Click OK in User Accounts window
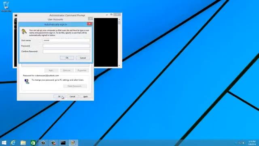259x146 pixels. (59, 97)
